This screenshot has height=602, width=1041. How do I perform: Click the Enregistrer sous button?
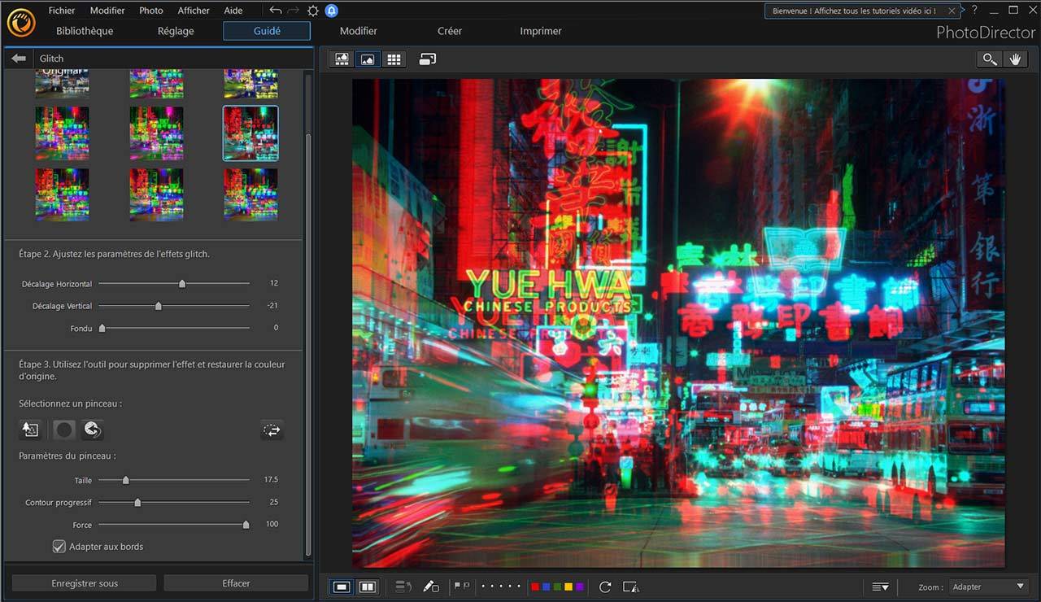[x=85, y=583]
